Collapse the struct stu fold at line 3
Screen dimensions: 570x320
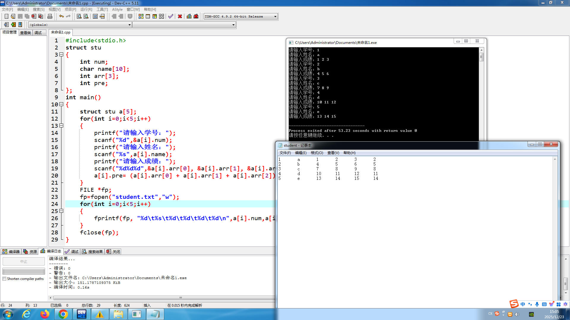click(x=61, y=55)
